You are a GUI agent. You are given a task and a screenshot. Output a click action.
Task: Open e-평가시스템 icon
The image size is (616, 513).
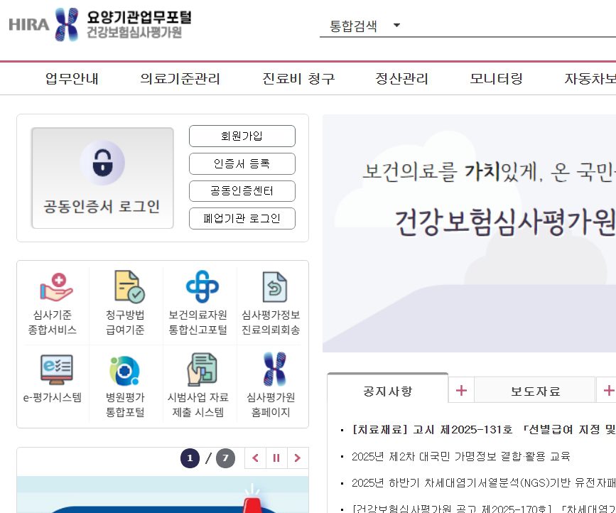pyautogui.click(x=53, y=379)
